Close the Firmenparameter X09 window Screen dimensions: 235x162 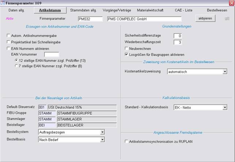coord(231,3)
